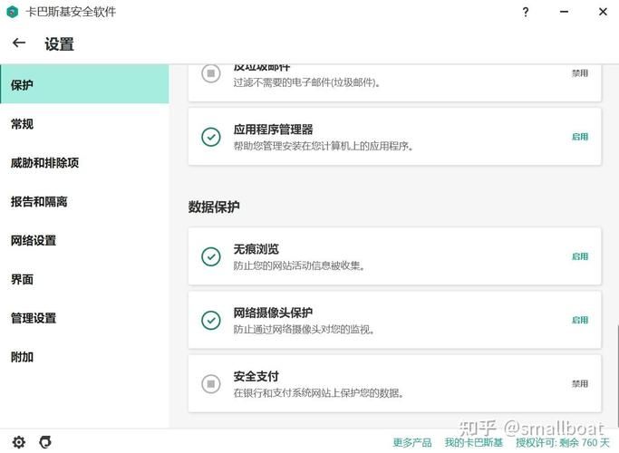Click the 禁用 status of 反垃圾邮件
Image resolution: width=619 pixels, height=453 pixels.
point(580,73)
